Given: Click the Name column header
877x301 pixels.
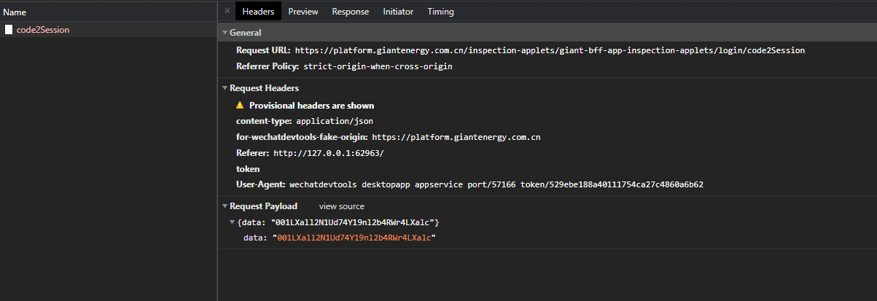Looking at the screenshot, I should point(109,12).
